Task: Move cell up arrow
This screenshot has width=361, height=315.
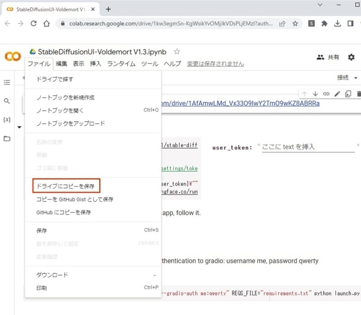Action: 304,94
